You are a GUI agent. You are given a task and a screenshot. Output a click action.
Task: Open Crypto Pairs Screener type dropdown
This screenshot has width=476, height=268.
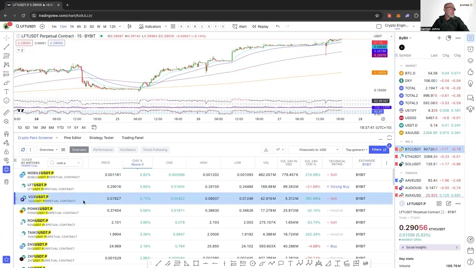pyautogui.click(x=38, y=138)
